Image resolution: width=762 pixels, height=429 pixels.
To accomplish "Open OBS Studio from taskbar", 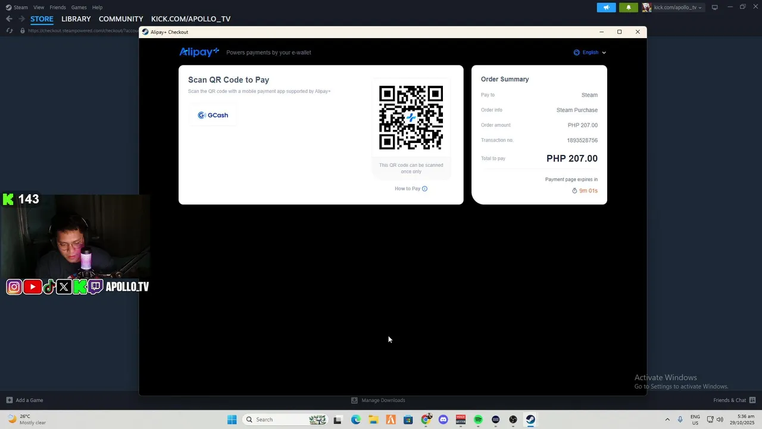I will click(x=513, y=419).
